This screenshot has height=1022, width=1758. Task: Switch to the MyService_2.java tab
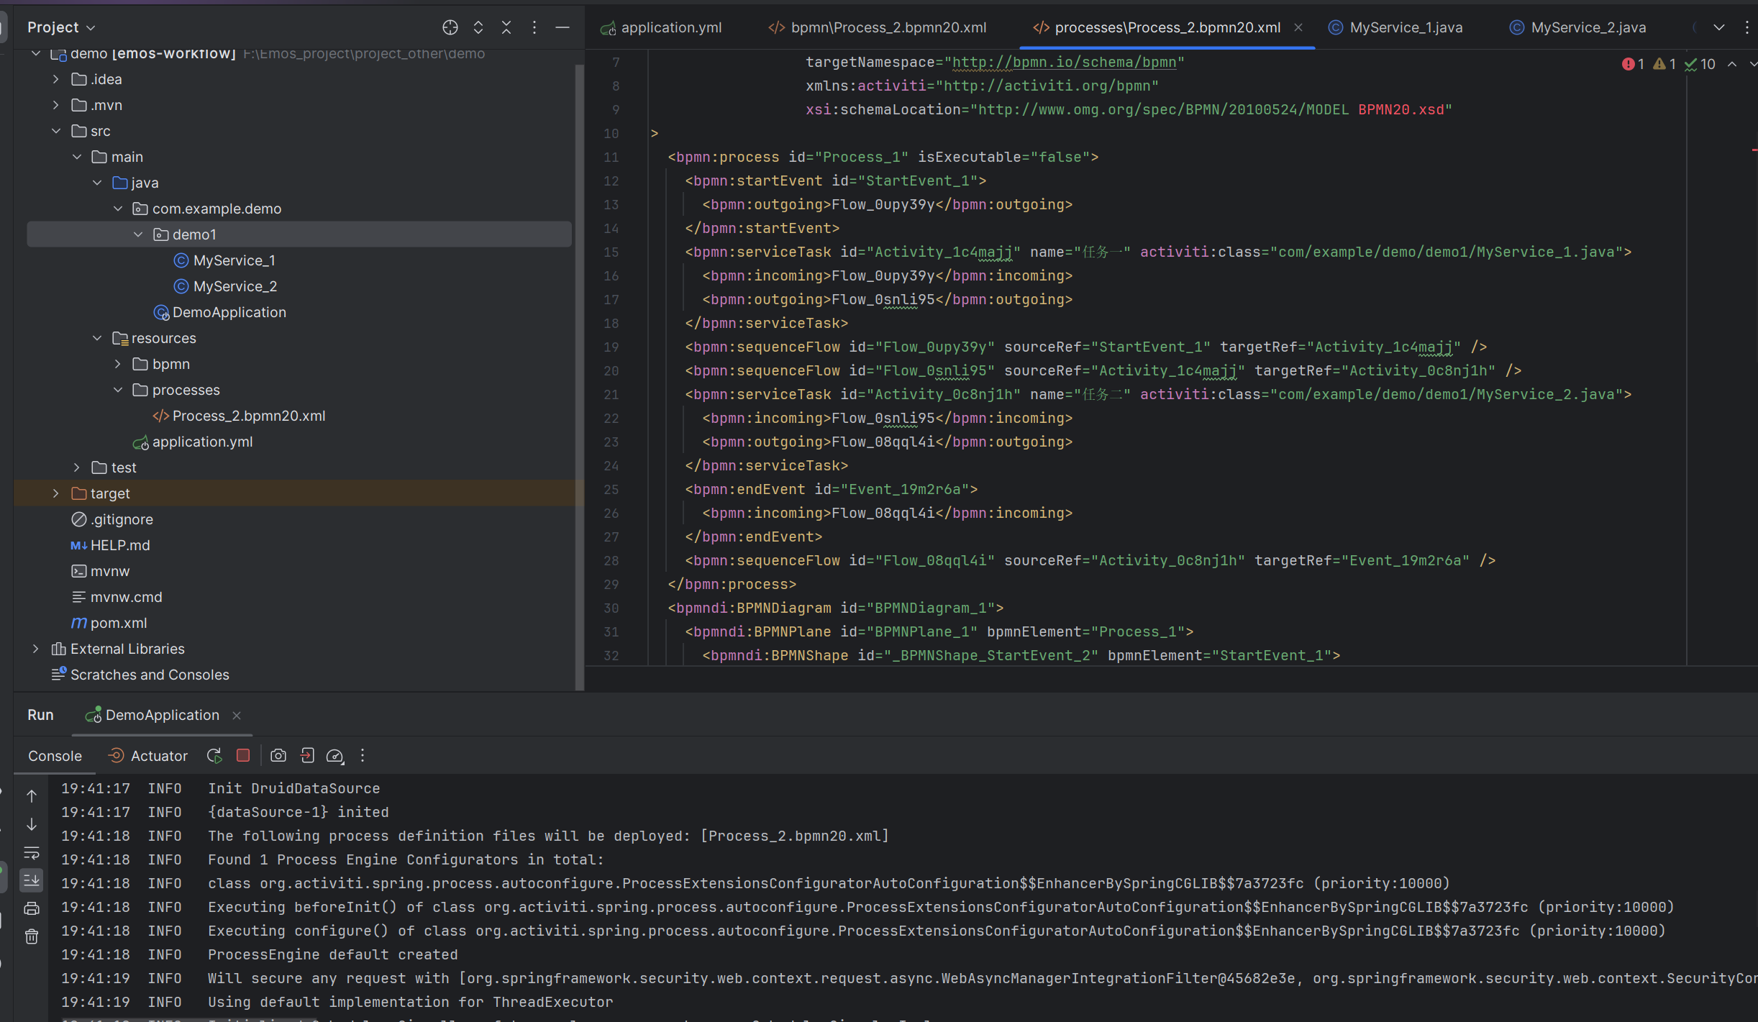(x=1577, y=27)
